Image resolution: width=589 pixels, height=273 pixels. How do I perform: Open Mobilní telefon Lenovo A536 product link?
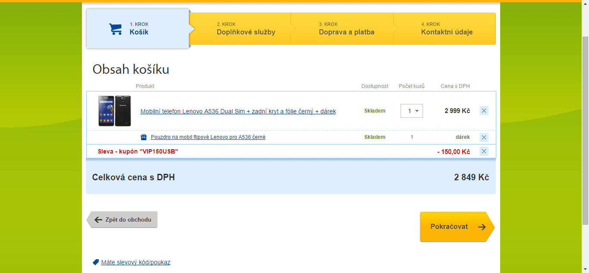238,111
